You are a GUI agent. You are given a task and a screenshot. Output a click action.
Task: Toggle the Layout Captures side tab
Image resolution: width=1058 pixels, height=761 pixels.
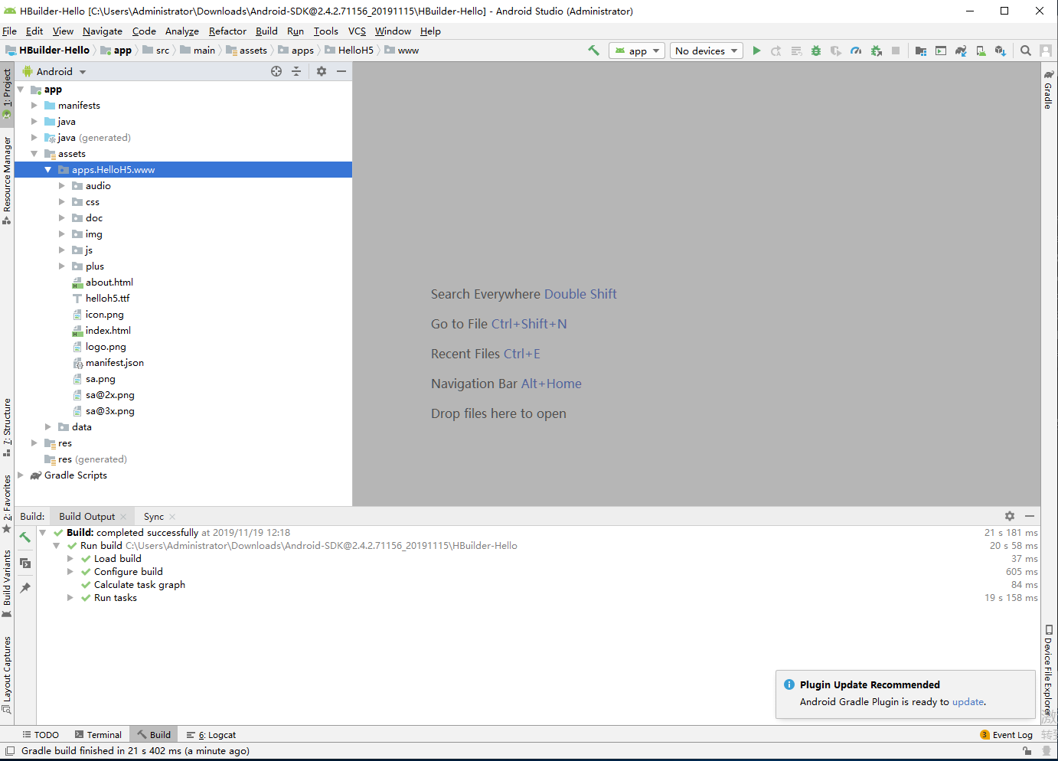(7, 674)
